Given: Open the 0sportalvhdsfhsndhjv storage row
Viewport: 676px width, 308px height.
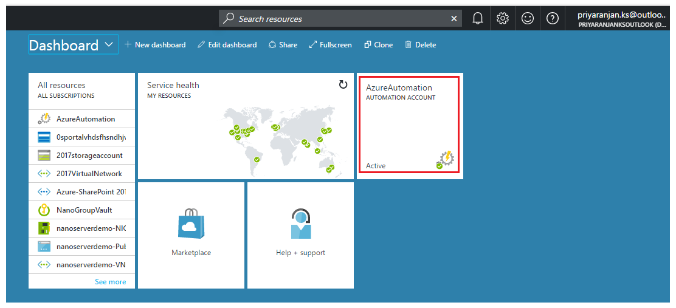Looking at the screenshot, I should (x=82, y=137).
